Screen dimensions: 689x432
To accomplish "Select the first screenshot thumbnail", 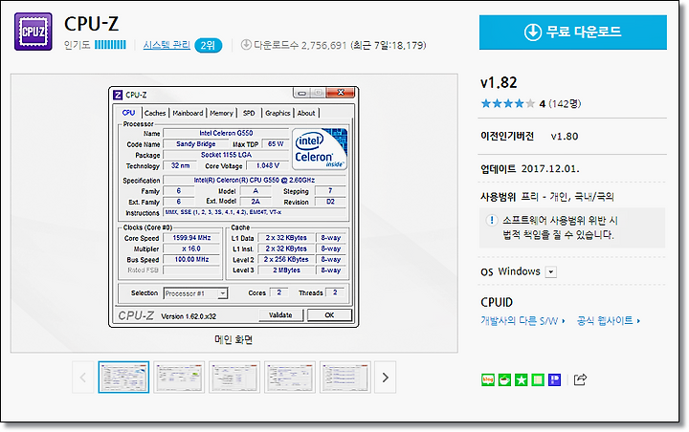I will (123, 378).
